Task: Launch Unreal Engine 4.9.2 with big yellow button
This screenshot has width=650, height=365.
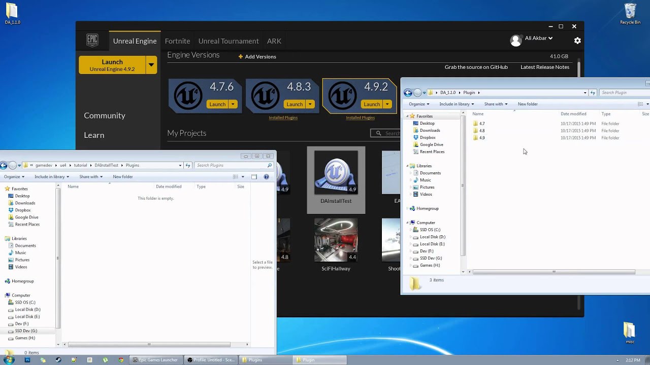Action: tap(112, 65)
